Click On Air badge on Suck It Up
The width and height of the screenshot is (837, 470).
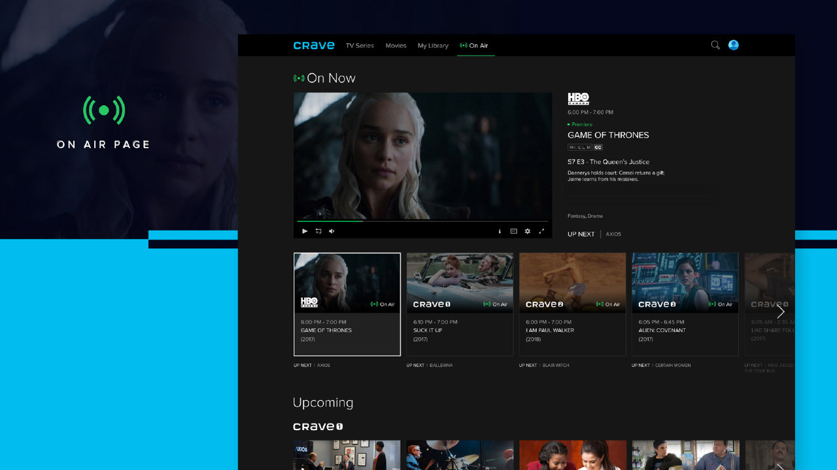click(x=496, y=304)
